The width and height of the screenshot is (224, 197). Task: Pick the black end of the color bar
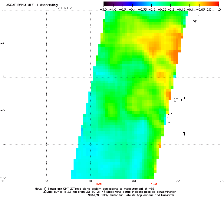click(105, 4)
